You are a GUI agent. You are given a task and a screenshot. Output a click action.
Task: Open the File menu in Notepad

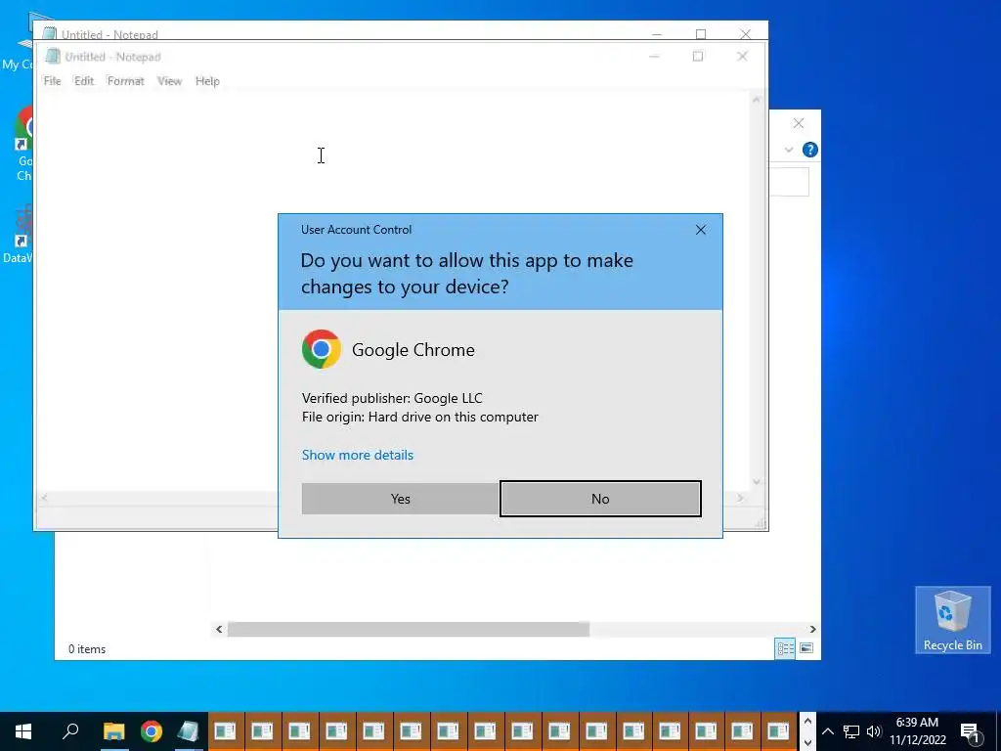point(53,81)
